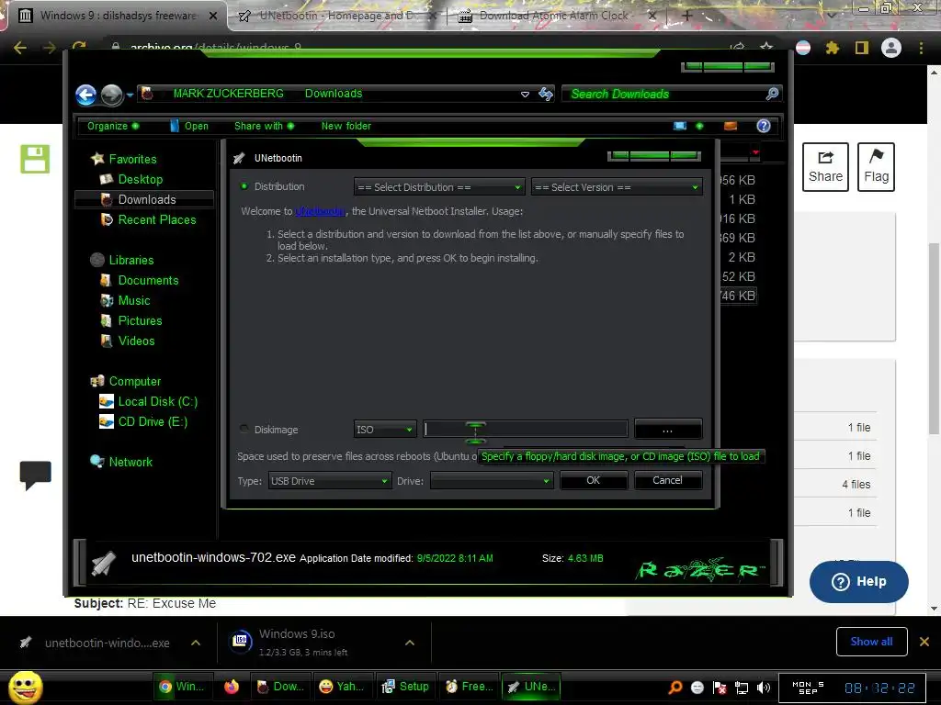Click the Chrome extensions puzzle icon
This screenshot has height=705, width=941.
833,48
